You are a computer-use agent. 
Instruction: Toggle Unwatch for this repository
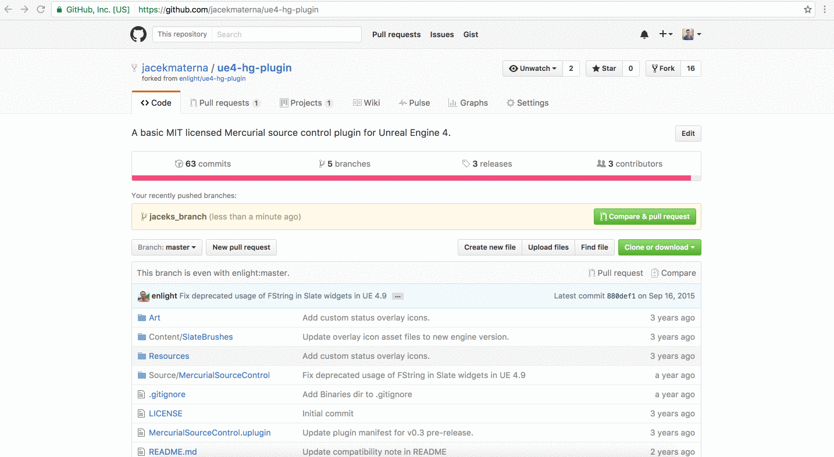tap(532, 69)
